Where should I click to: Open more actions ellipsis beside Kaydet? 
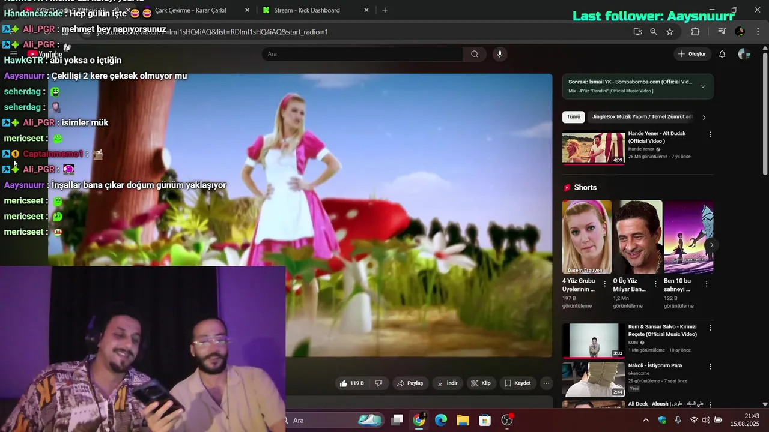pyautogui.click(x=546, y=383)
